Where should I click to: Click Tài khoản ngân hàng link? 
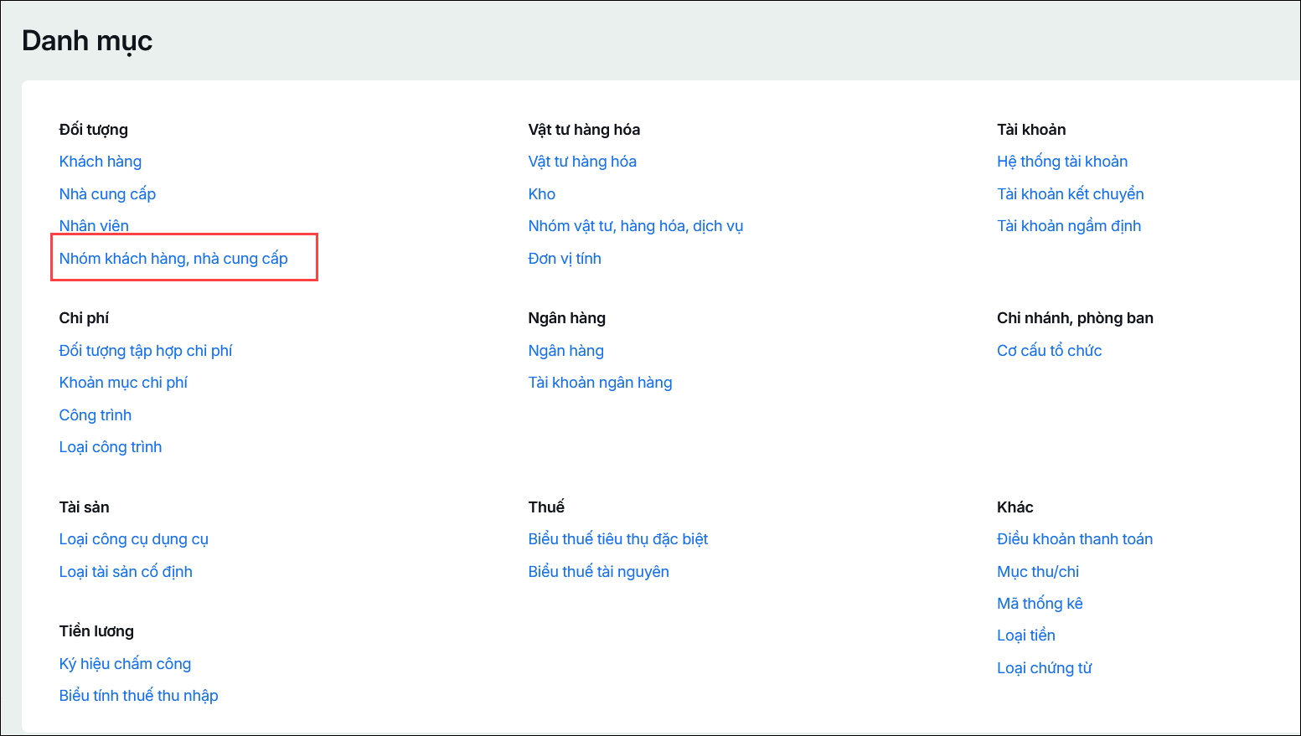[x=601, y=383]
